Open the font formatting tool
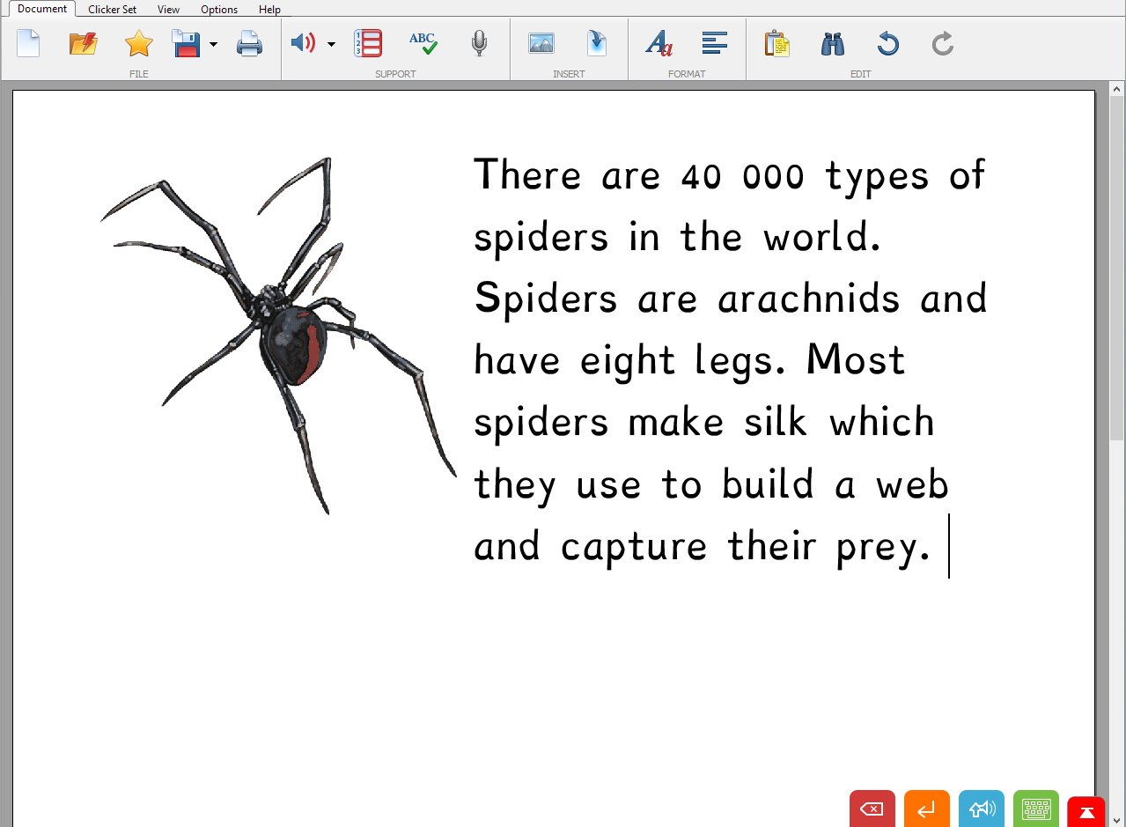 click(x=659, y=42)
